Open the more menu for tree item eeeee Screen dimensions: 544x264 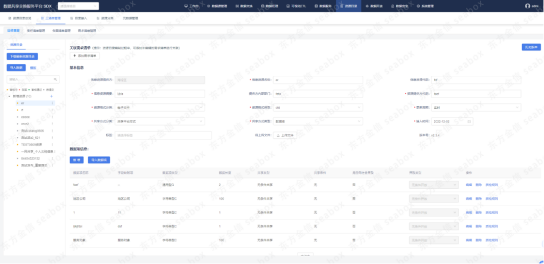[53, 117]
